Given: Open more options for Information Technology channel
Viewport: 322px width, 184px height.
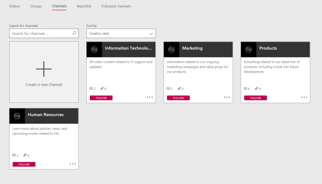Looking at the screenshot, I should click(x=150, y=97).
